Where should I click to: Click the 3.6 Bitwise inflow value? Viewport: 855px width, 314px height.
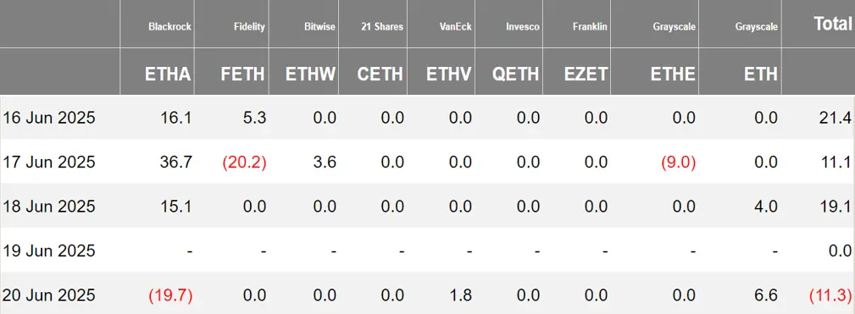point(325,163)
